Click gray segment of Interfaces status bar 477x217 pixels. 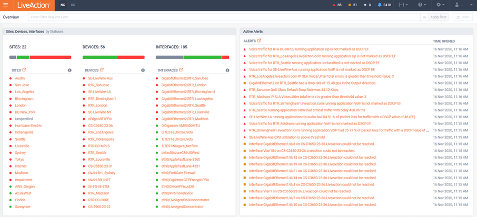pyautogui.click(x=170, y=57)
